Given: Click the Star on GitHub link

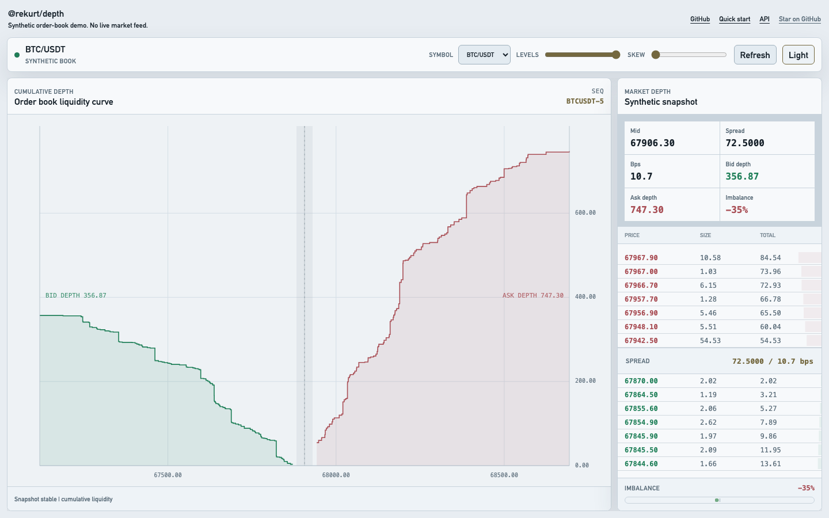Looking at the screenshot, I should point(800,19).
